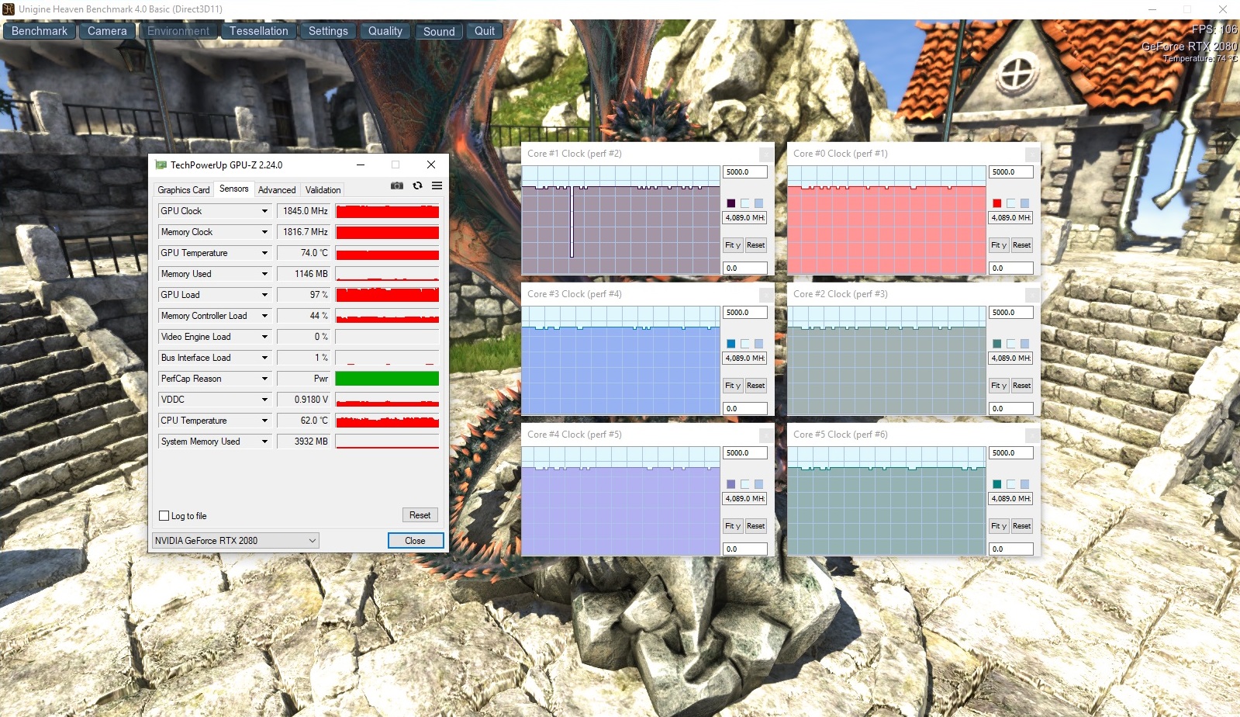Image resolution: width=1240 pixels, height=717 pixels.
Task: Click the pale middle swatch in Core #0 Clock
Action: coord(1010,203)
